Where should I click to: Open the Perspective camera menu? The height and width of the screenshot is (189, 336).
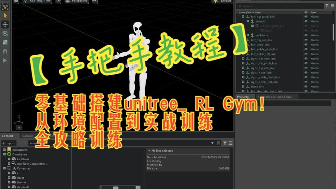pyautogui.click(x=77, y=1)
